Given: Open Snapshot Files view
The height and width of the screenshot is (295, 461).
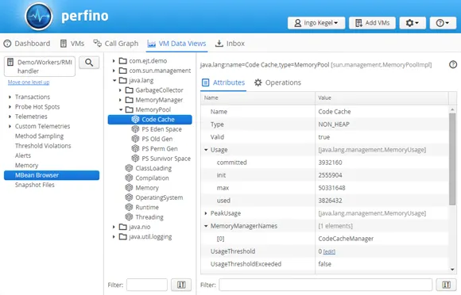Looking at the screenshot, I should coord(35,185).
